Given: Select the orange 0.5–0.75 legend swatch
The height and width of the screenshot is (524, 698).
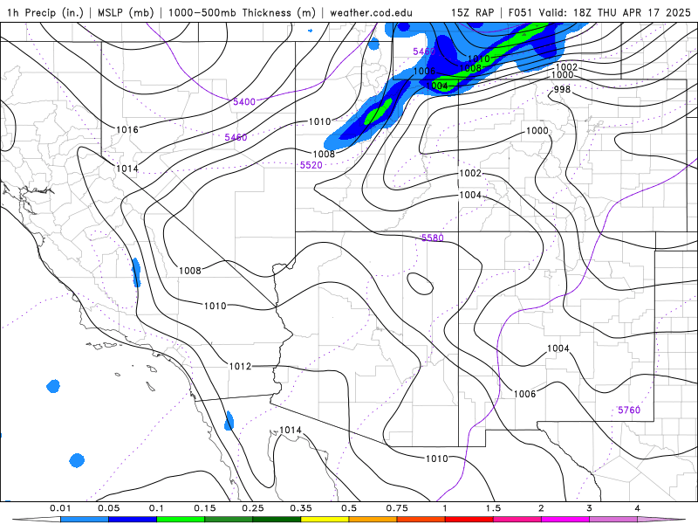Looking at the screenshot, I should coord(373,520).
